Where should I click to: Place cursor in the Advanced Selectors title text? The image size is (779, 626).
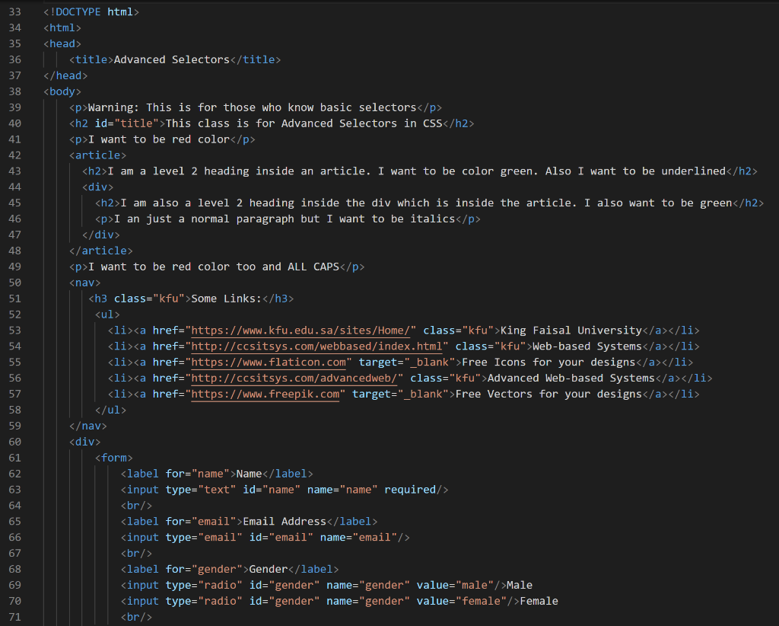point(173,59)
